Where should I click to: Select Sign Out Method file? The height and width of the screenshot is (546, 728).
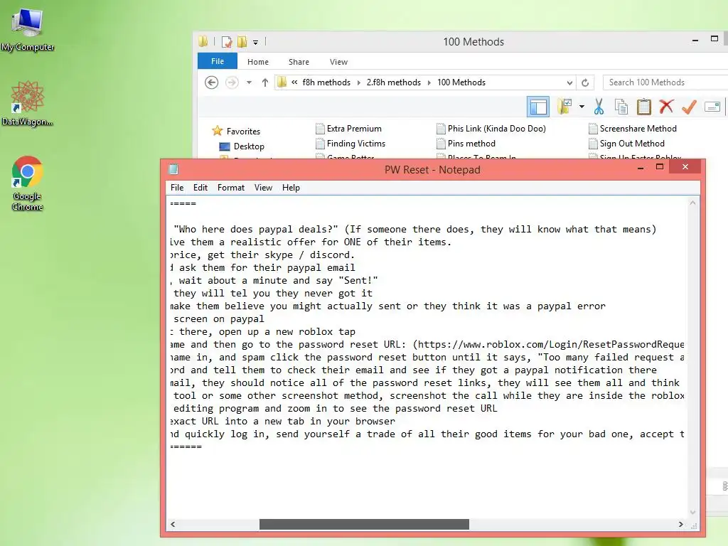(x=627, y=144)
